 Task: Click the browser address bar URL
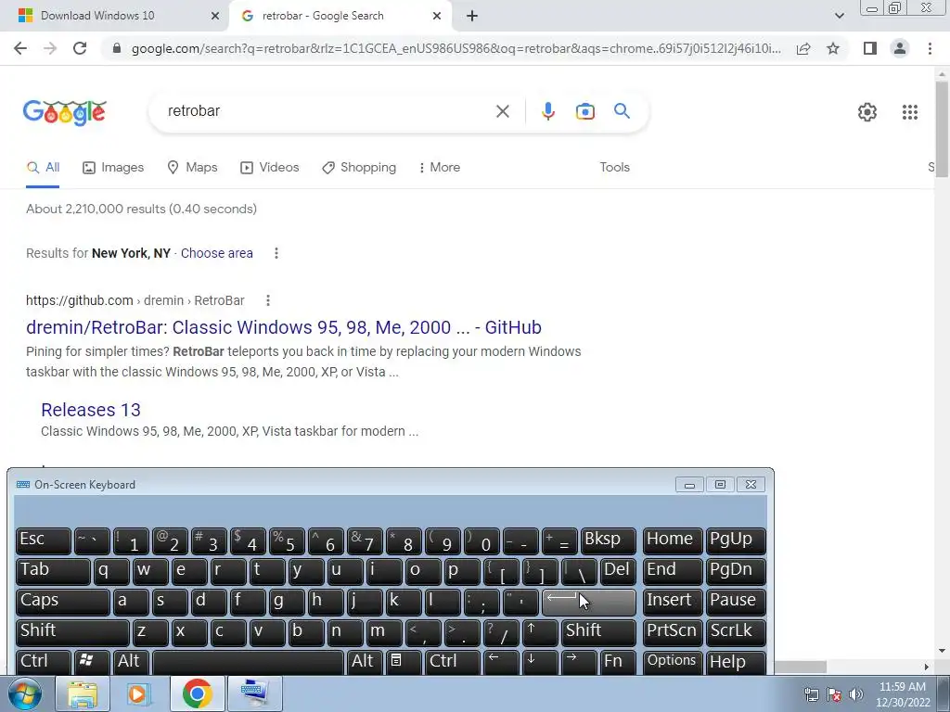coord(456,48)
